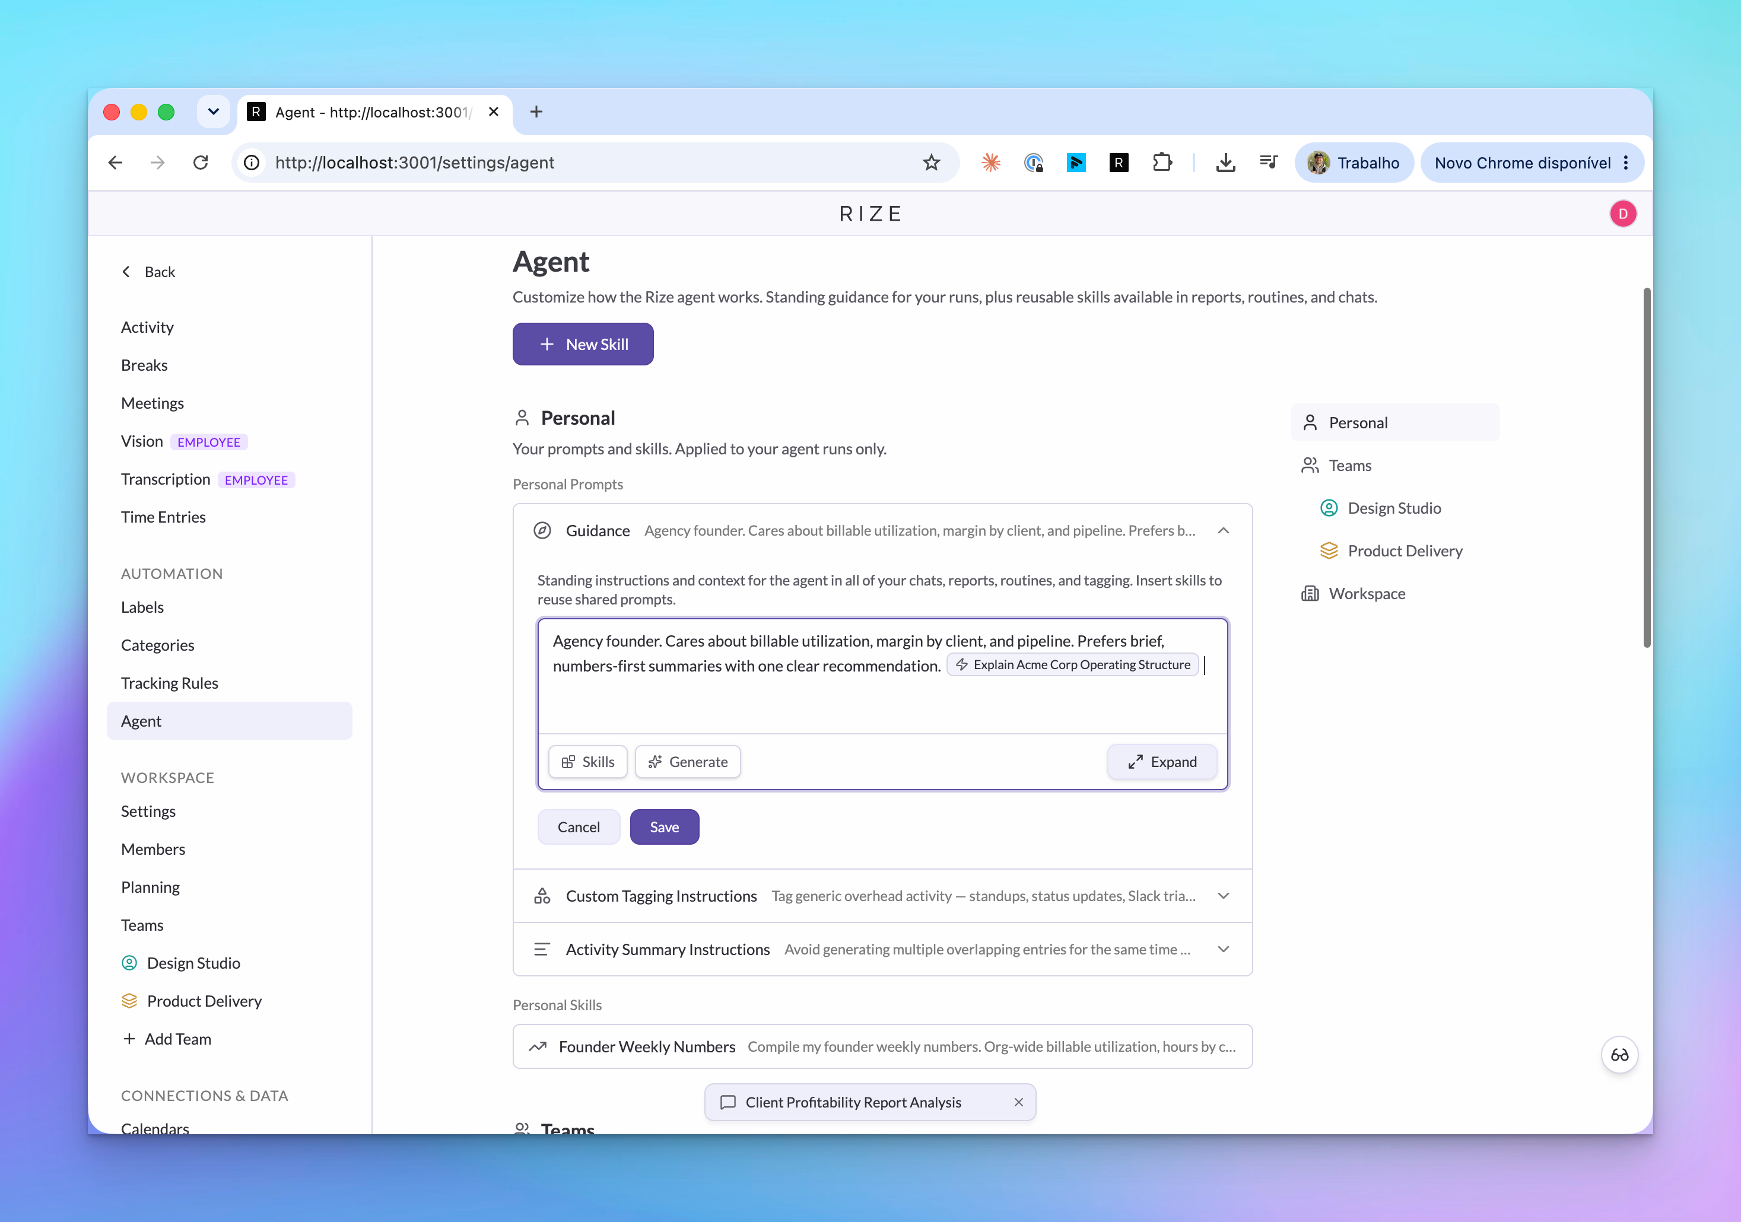The width and height of the screenshot is (1741, 1222).
Task: Cancel guidance edits
Action: 579,827
